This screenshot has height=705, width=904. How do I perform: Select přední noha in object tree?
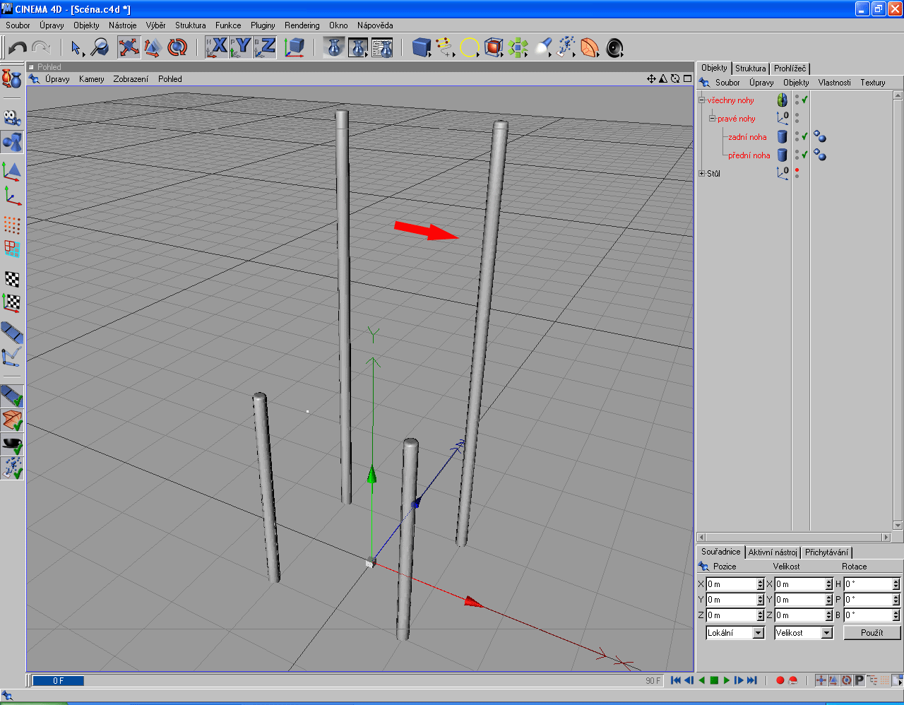[749, 155]
